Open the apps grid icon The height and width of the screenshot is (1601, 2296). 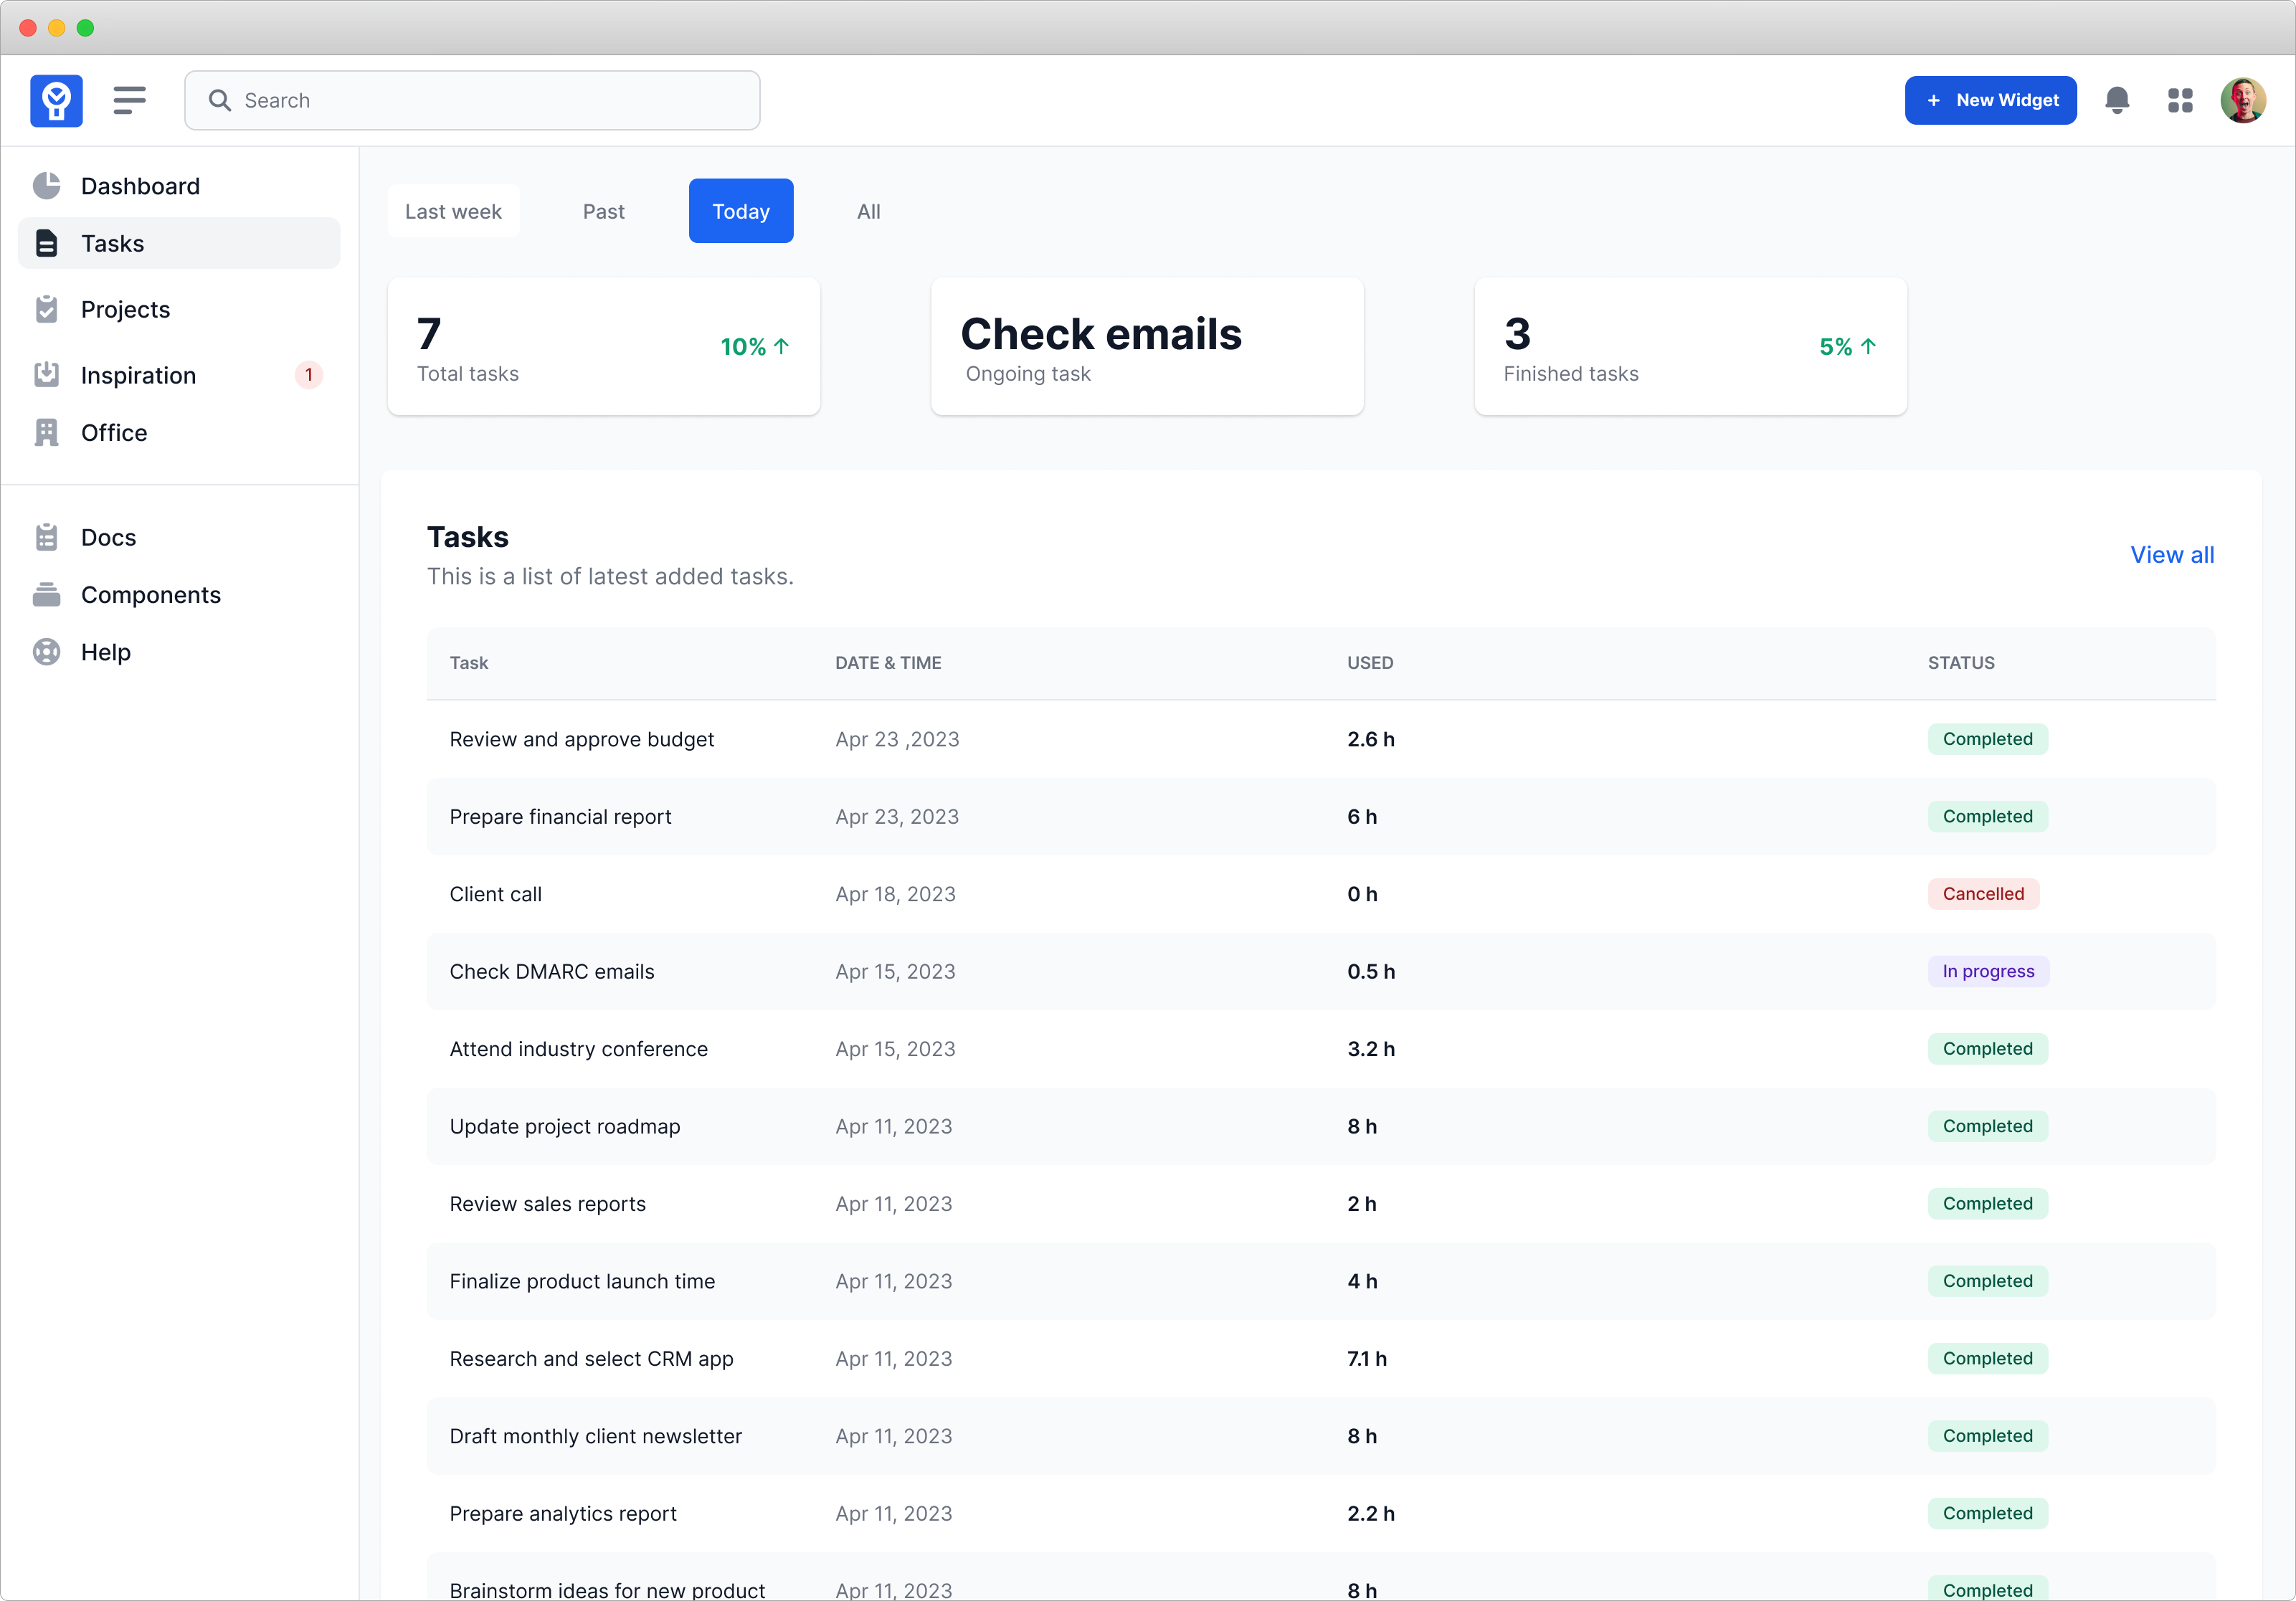pyautogui.click(x=2180, y=100)
